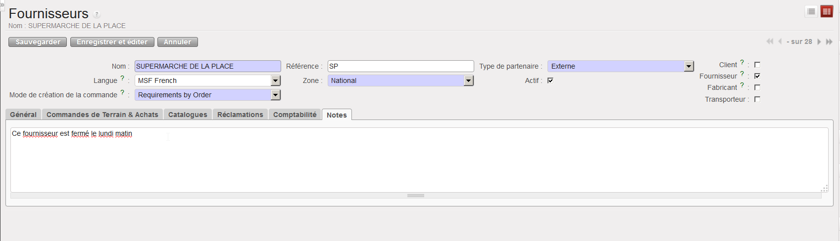Click help icon next to Fournisseurs title
840x241 pixels.
[97, 14]
